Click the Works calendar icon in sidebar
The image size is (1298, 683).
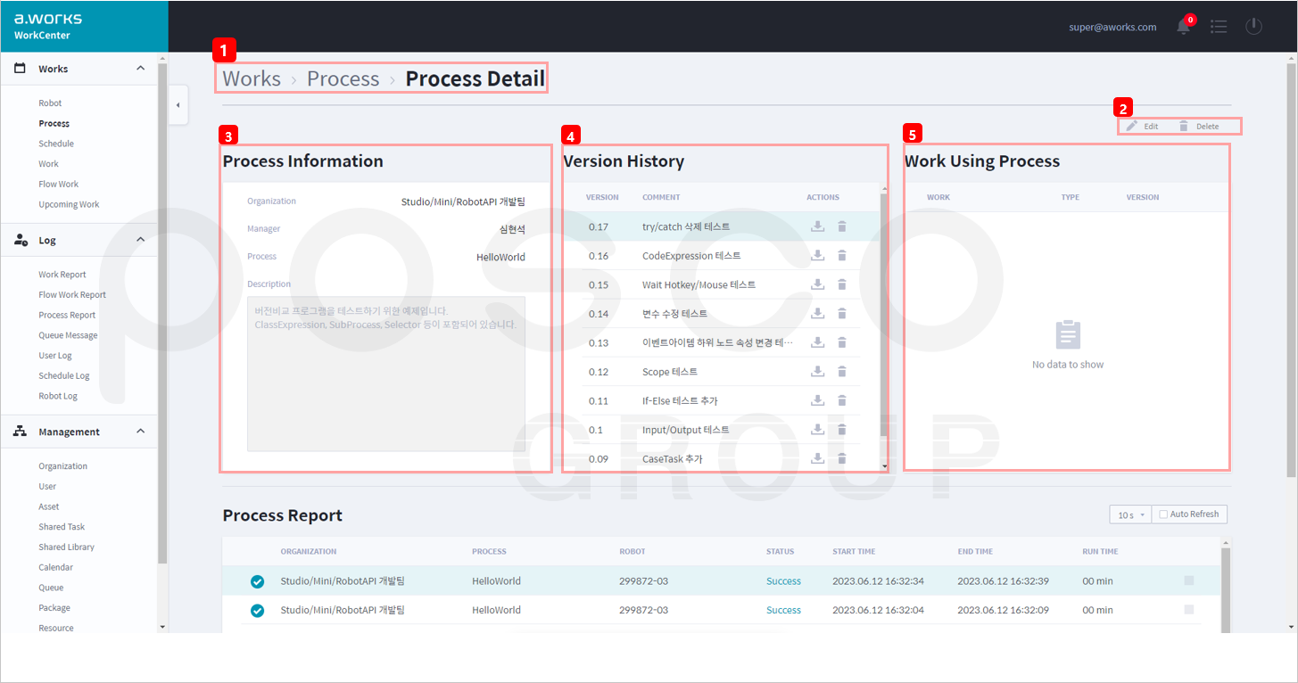pos(20,69)
